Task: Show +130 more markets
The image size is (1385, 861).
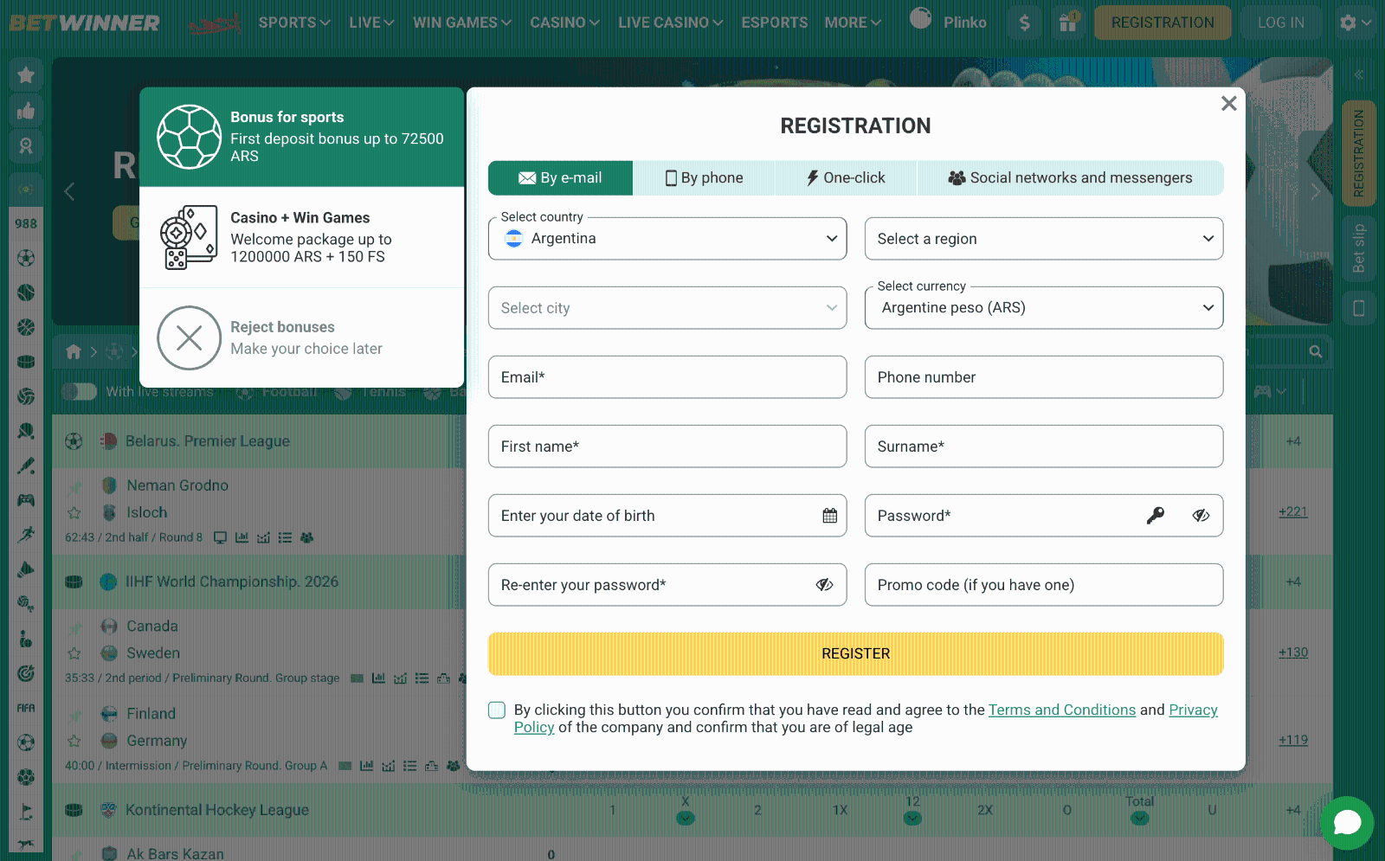Action: 1292,652
